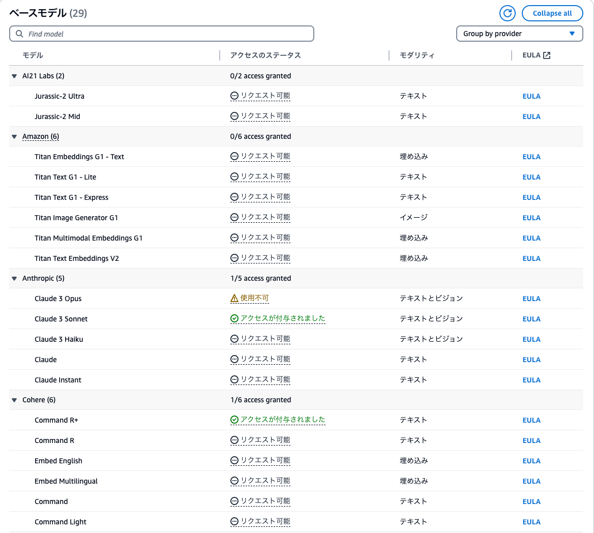Click the モデル column header
Viewport: 594px width, 533px height.
point(33,55)
